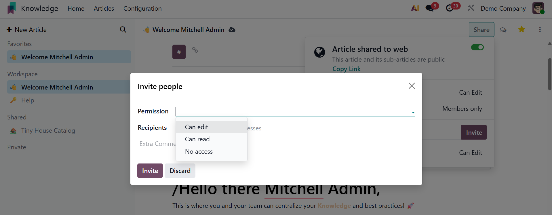Click the Copy Link link
The width and height of the screenshot is (552, 215).
pos(346,69)
